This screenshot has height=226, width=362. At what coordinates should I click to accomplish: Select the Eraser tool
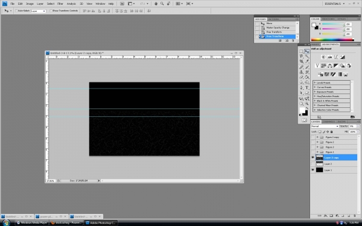[301, 77]
